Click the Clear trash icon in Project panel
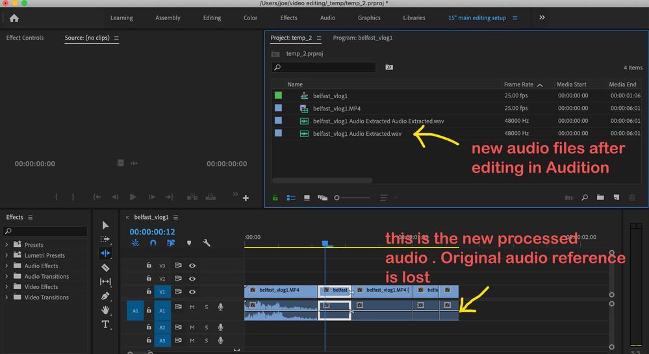Image resolution: width=649 pixels, height=354 pixels. [632, 197]
